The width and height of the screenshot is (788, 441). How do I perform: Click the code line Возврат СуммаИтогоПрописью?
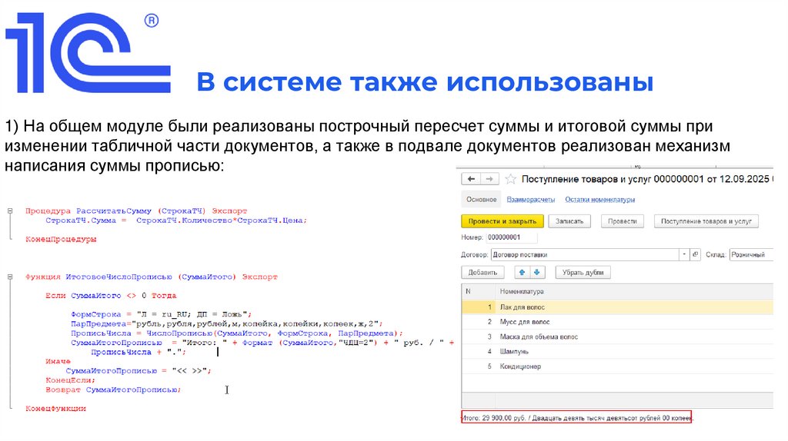(x=113, y=390)
